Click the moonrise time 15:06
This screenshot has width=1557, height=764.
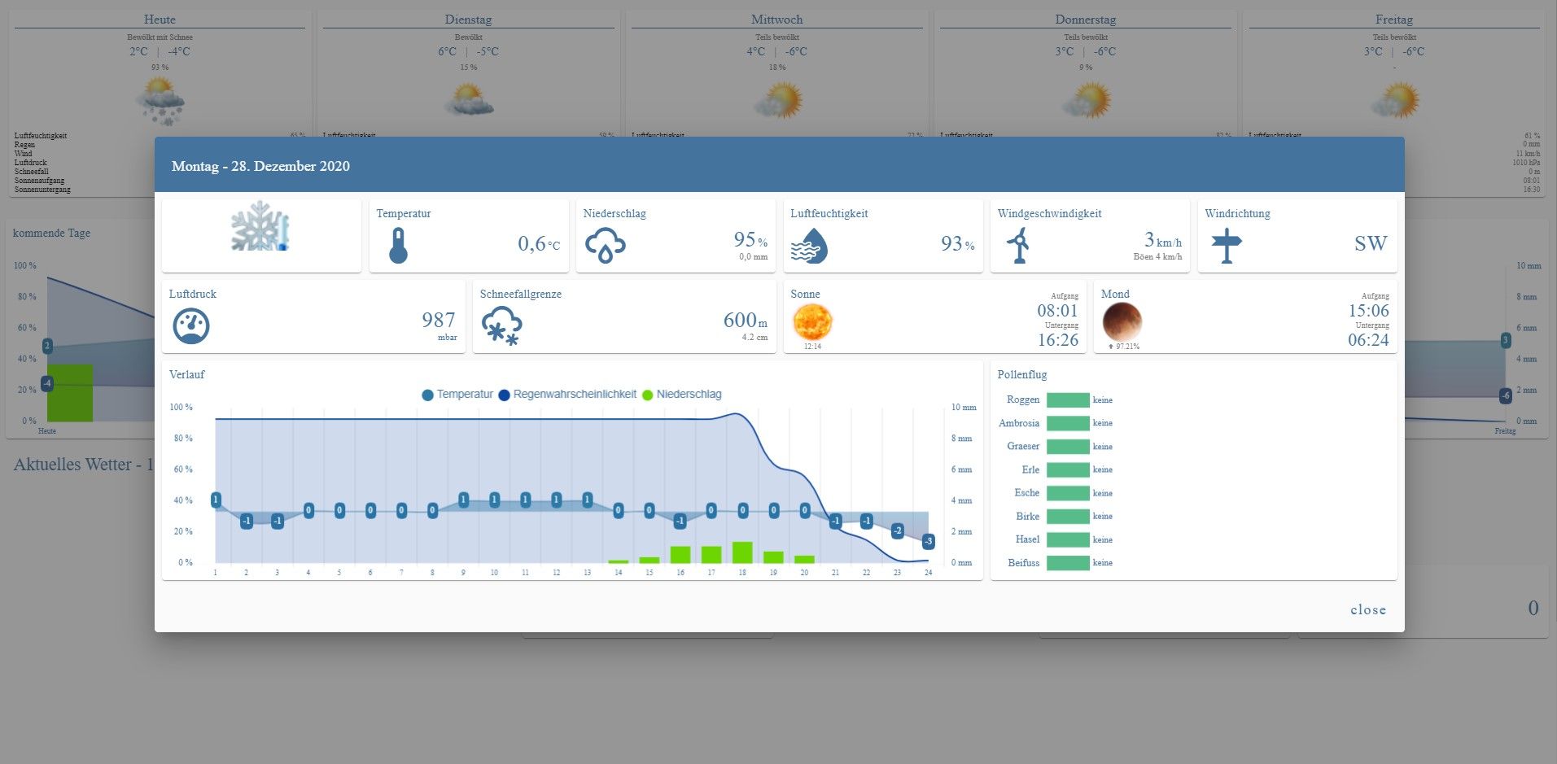(1368, 311)
